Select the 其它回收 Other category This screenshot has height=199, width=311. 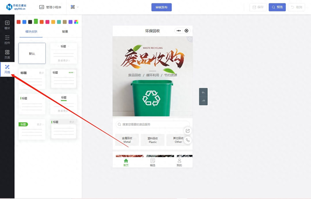pyautogui.click(x=178, y=140)
